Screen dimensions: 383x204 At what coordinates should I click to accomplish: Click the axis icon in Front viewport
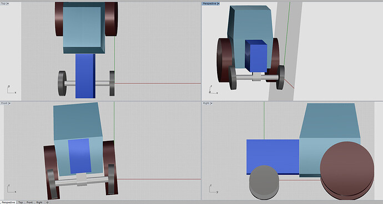coord(11,188)
